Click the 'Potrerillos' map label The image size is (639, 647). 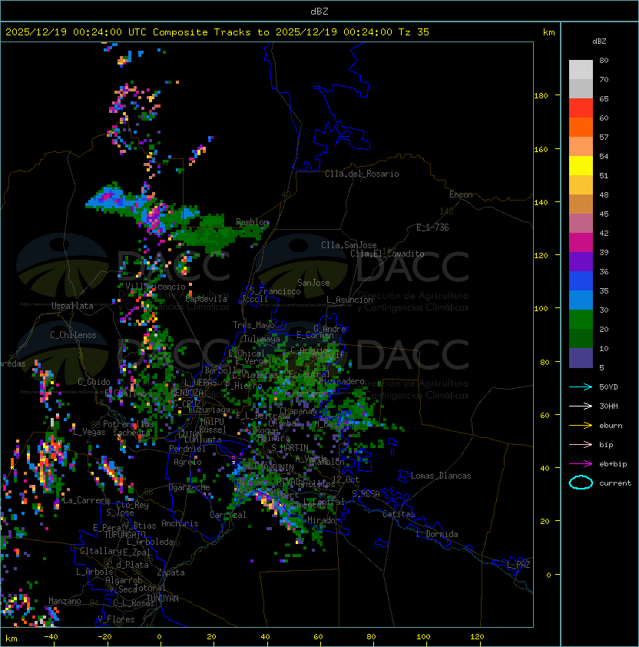[x=128, y=424]
